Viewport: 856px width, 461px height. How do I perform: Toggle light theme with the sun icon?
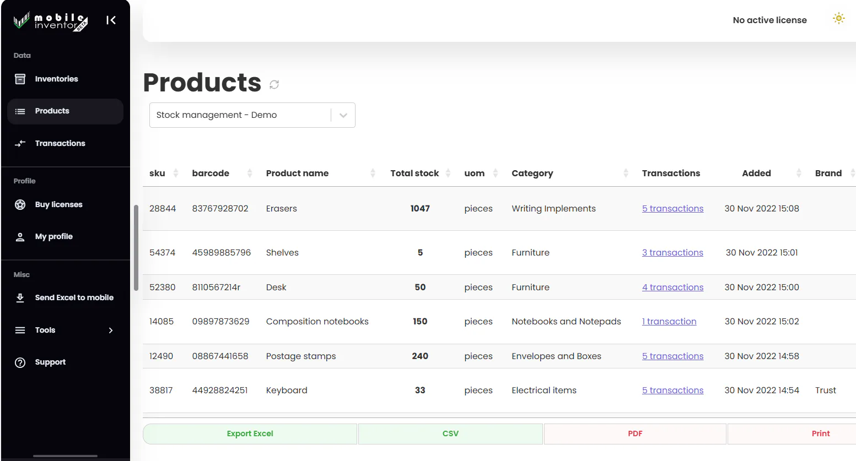pos(838,19)
